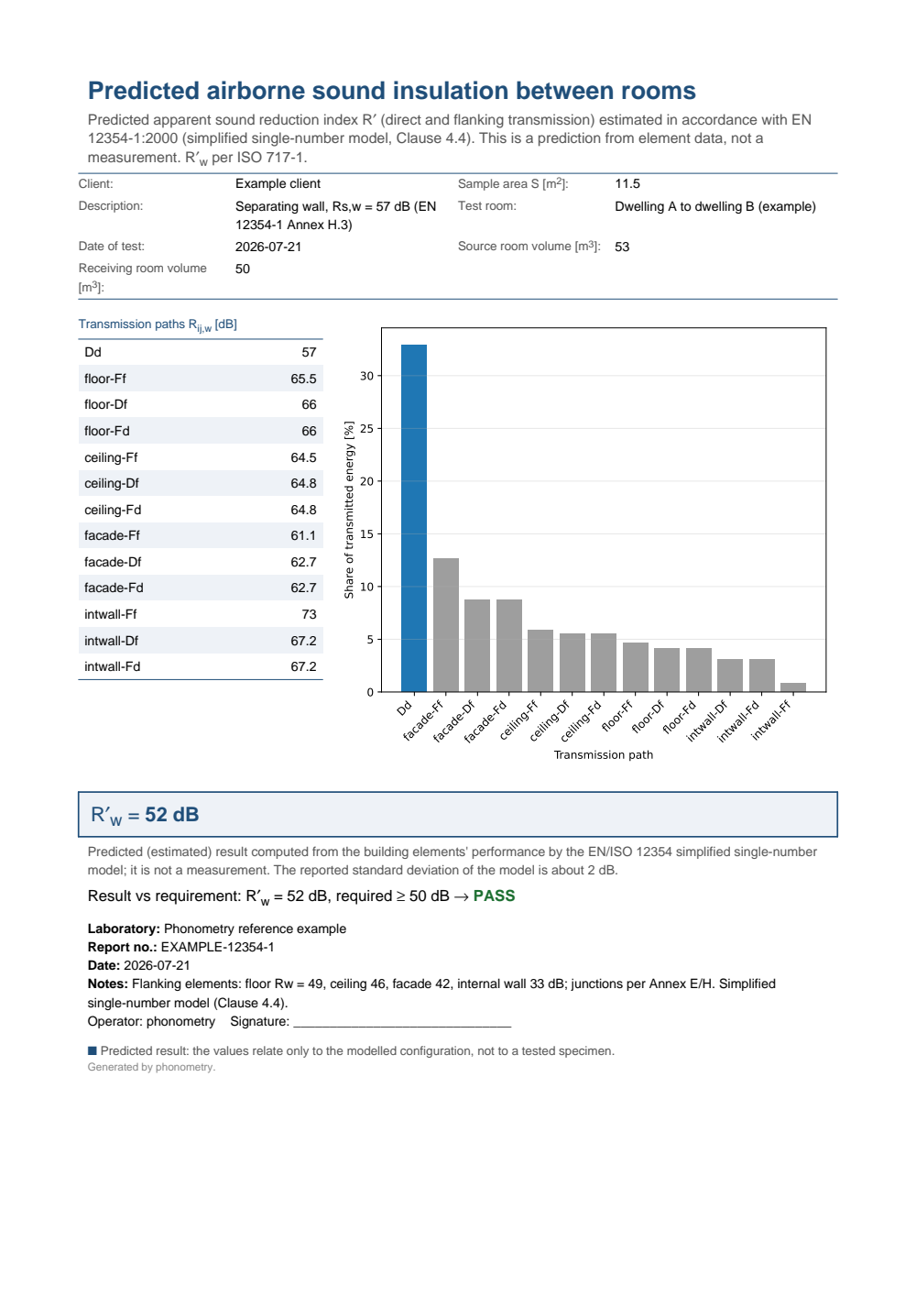Click the 'Transmission path' x-axis label
This screenshot has height=1297, width=916.
[604, 755]
